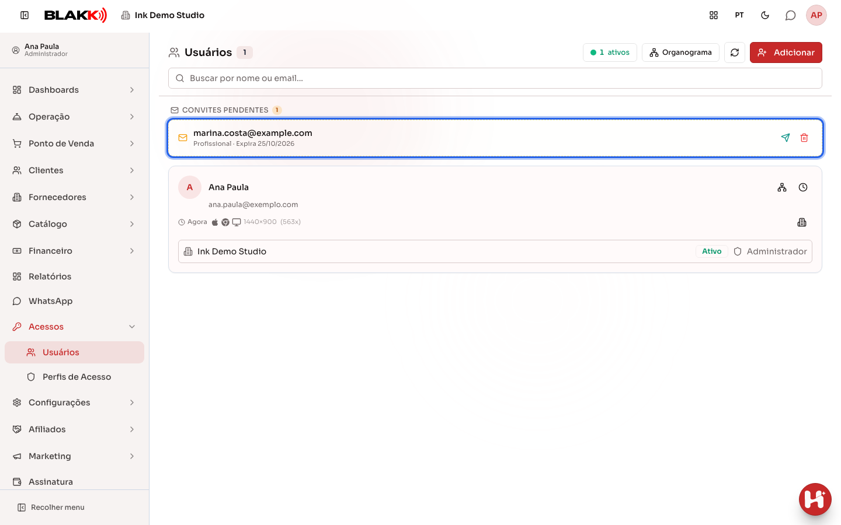Expand the Clientes menu
Viewport: 841px width, 525px height.
pos(74,170)
